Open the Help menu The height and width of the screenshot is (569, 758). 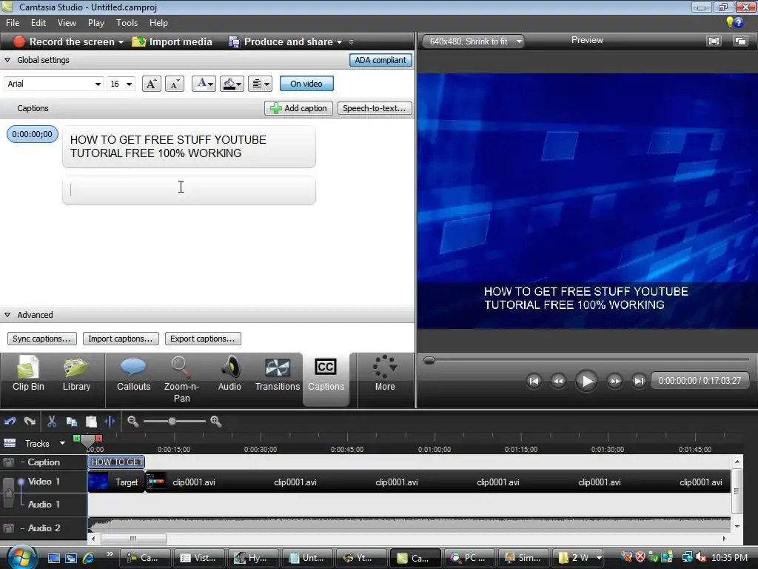(158, 23)
